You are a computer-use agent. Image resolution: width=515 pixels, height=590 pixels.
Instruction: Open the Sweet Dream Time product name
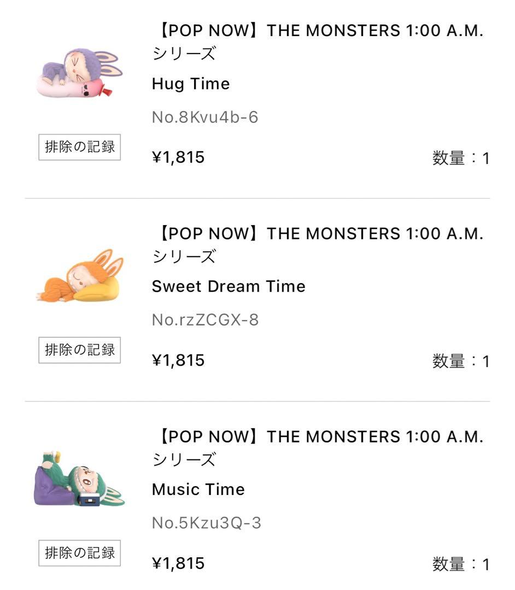229,286
